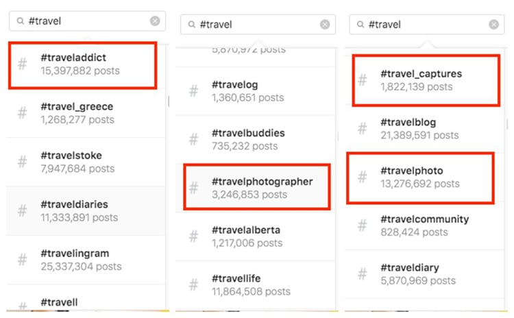Viewport: 514px width, 318px height.
Task: Open the #travelingram hashtag
Action: [81, 259]
